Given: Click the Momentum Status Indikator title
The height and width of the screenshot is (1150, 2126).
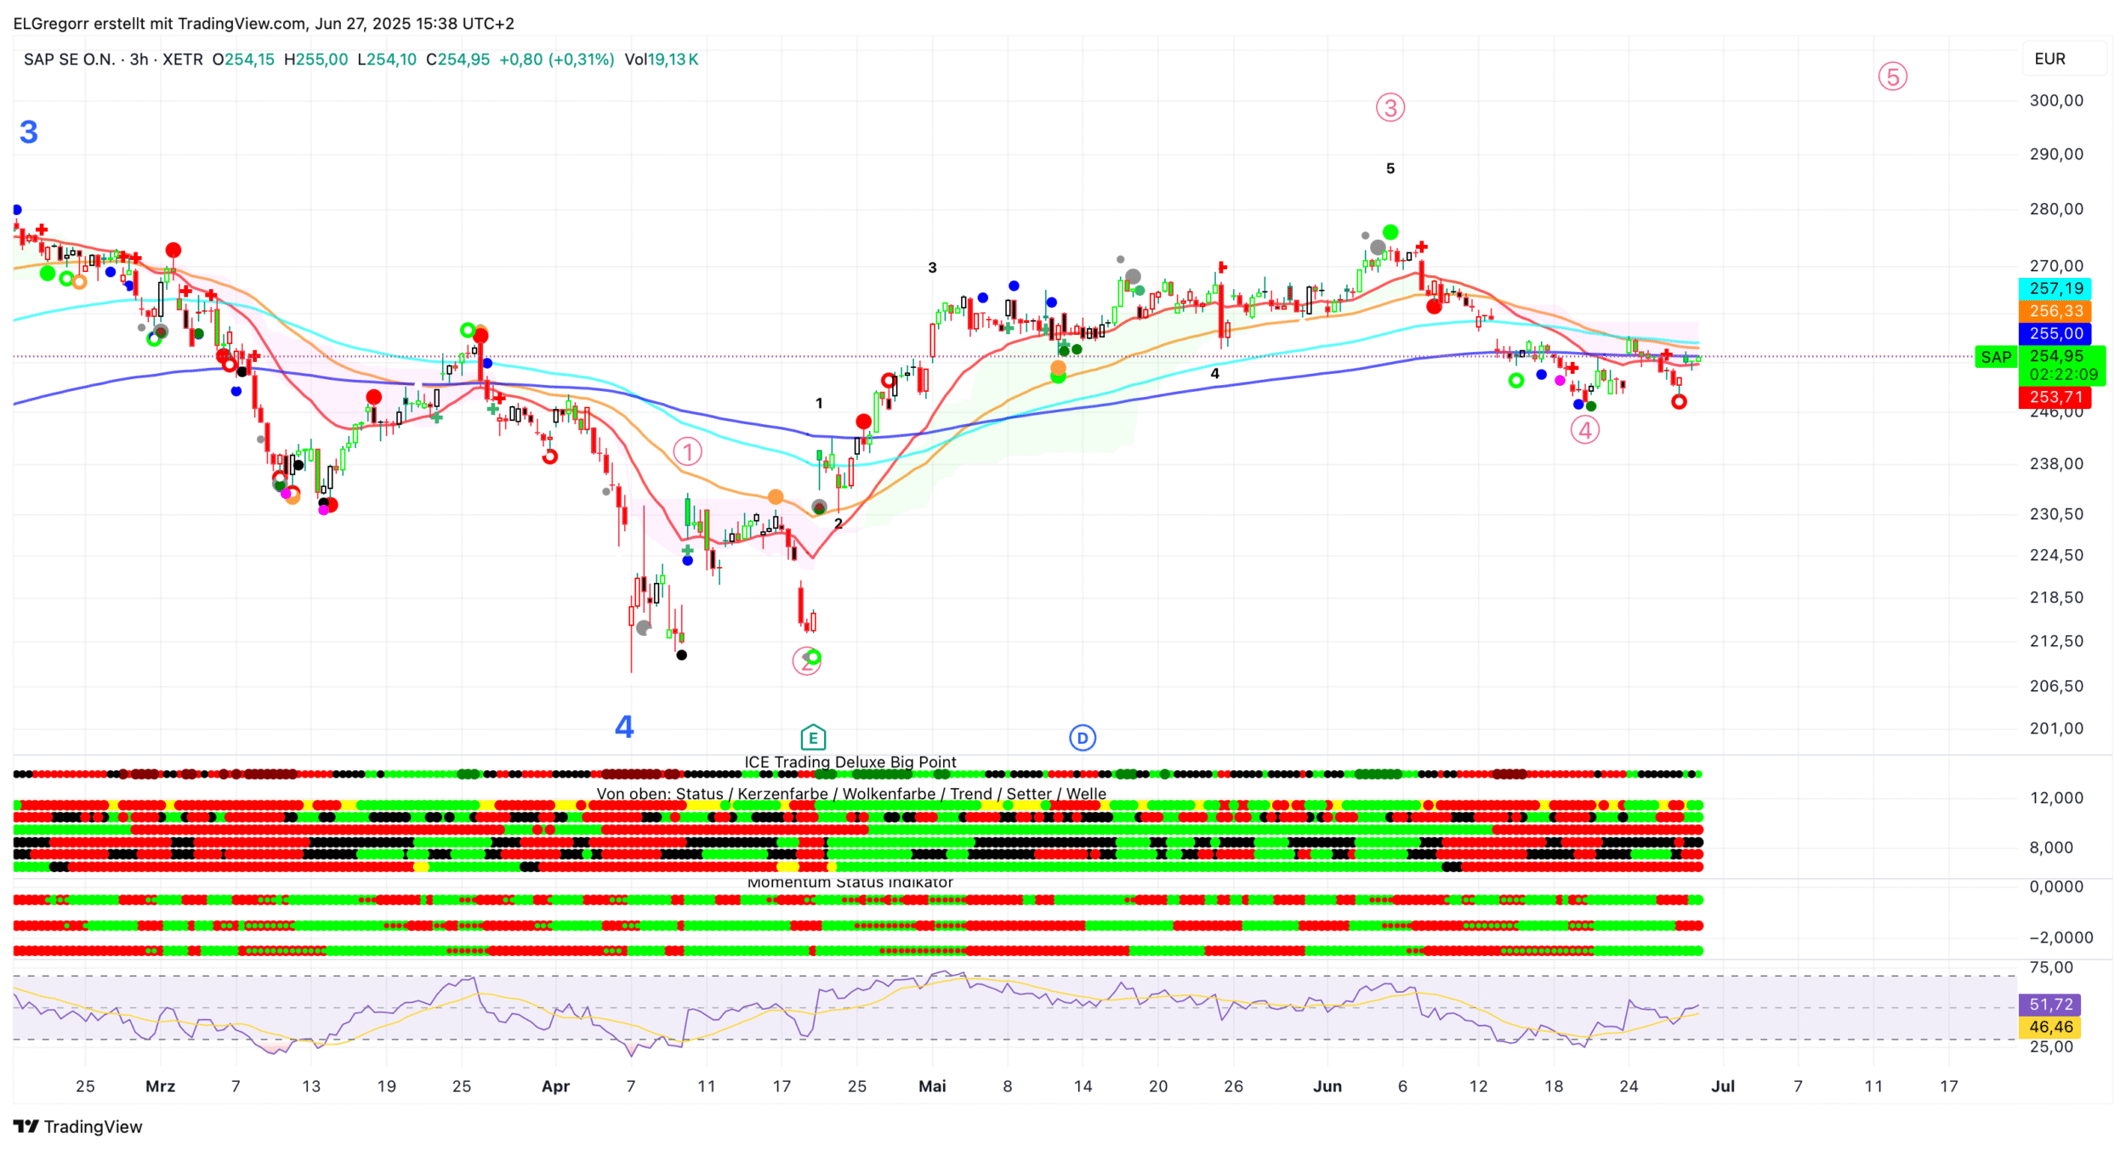Looking at the screenshot, I should coord(850,883).
